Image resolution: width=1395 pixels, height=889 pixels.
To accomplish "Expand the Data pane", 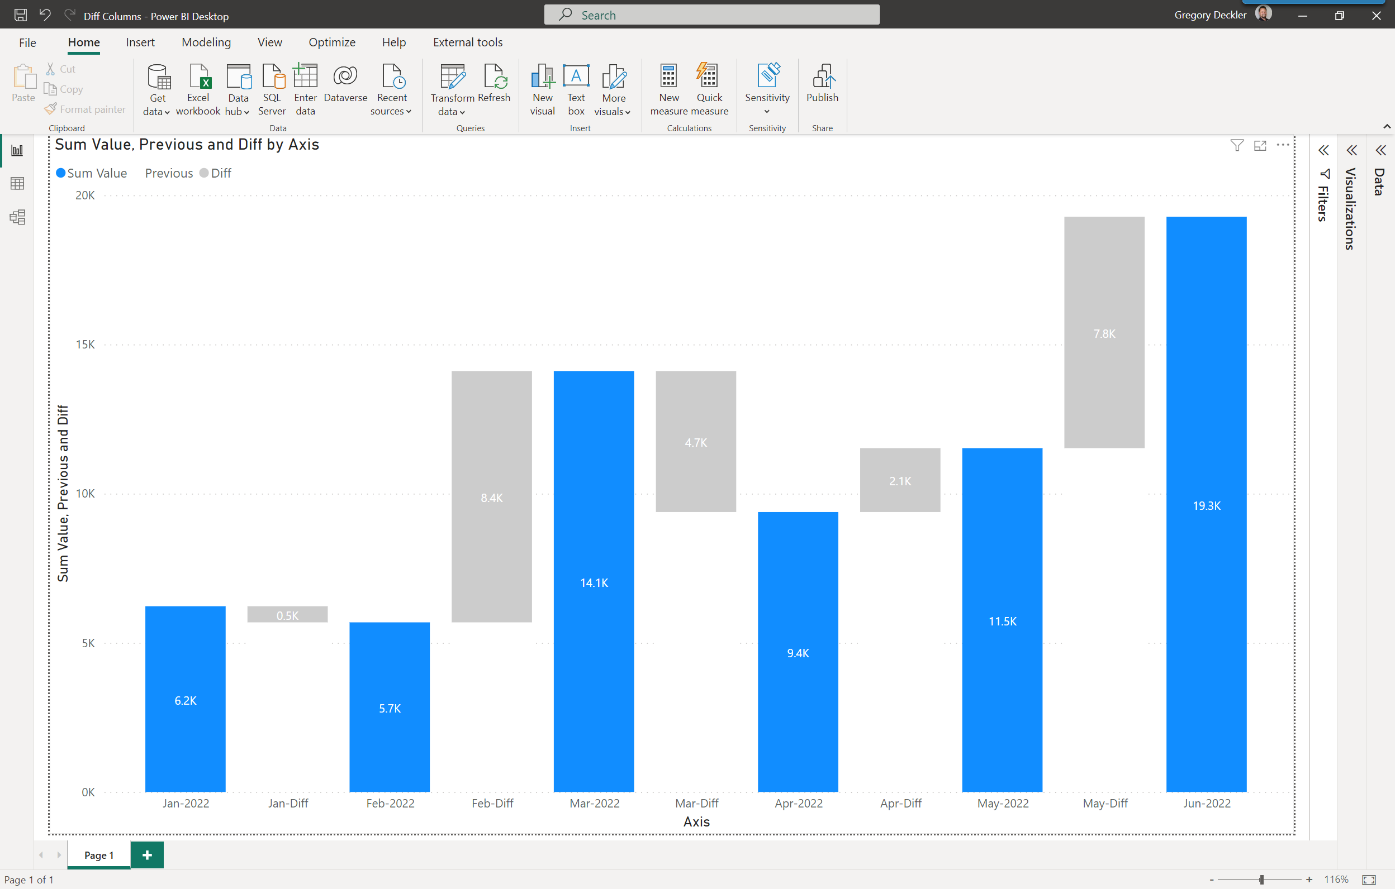I will pos(1380,150).
